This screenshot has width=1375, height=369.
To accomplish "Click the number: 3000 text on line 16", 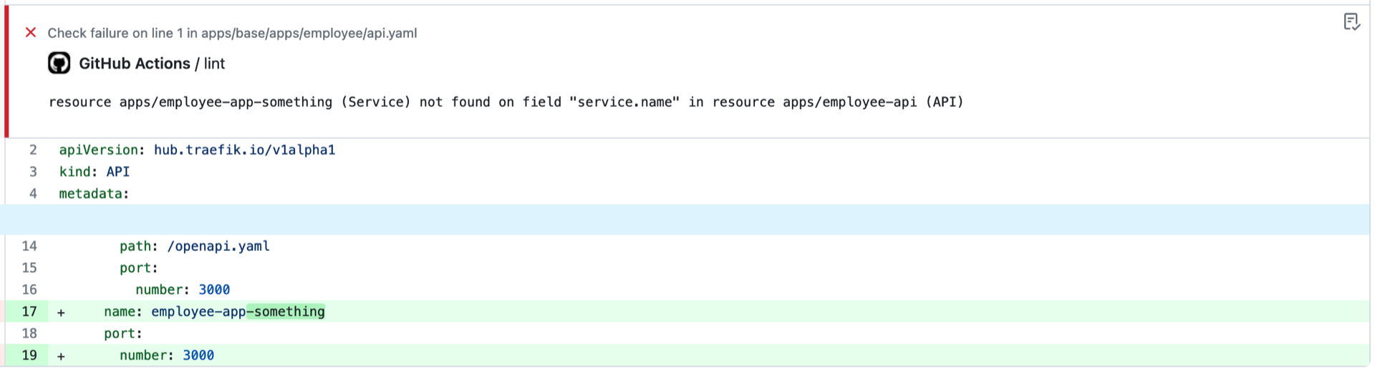I will [x=183, y=290].
